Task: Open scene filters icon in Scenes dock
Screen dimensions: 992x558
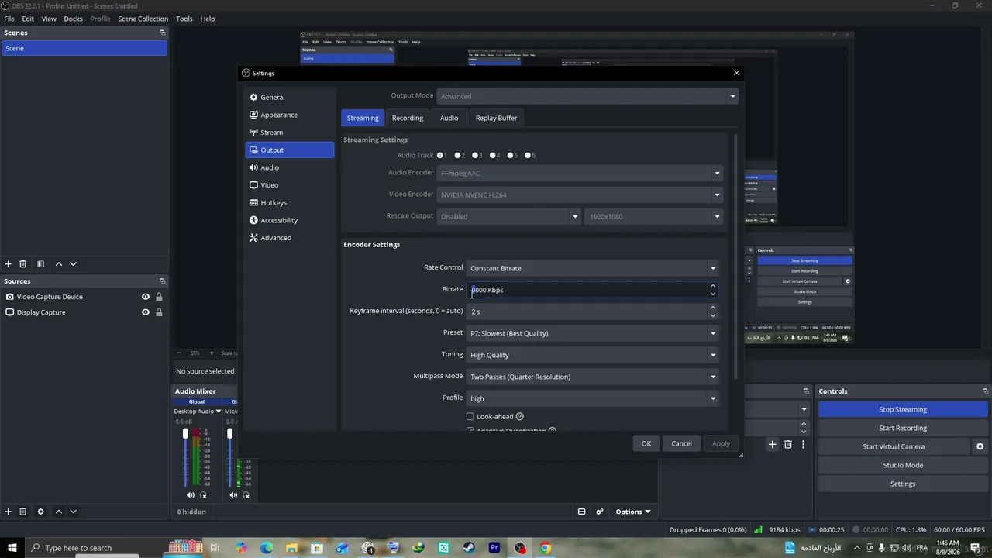Action: (x=41, y=264)
